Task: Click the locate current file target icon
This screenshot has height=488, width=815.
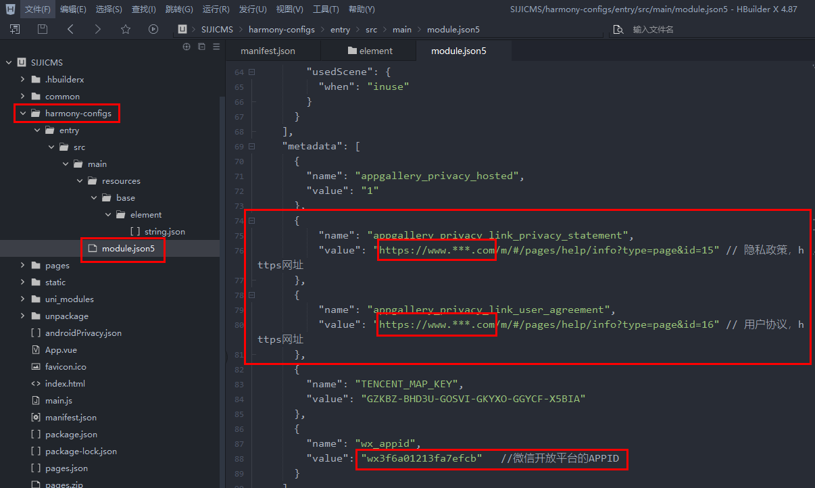Action: point(187,47)
